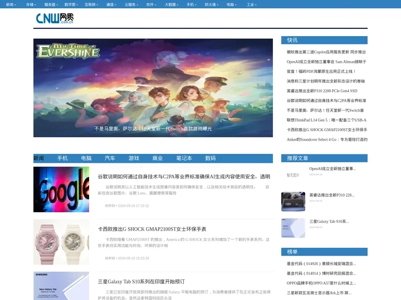The width and height of the screenshot is (401, 300).
Task: Open recommended article 三星Galaxy Tab S10系
Action: (329, 222)
